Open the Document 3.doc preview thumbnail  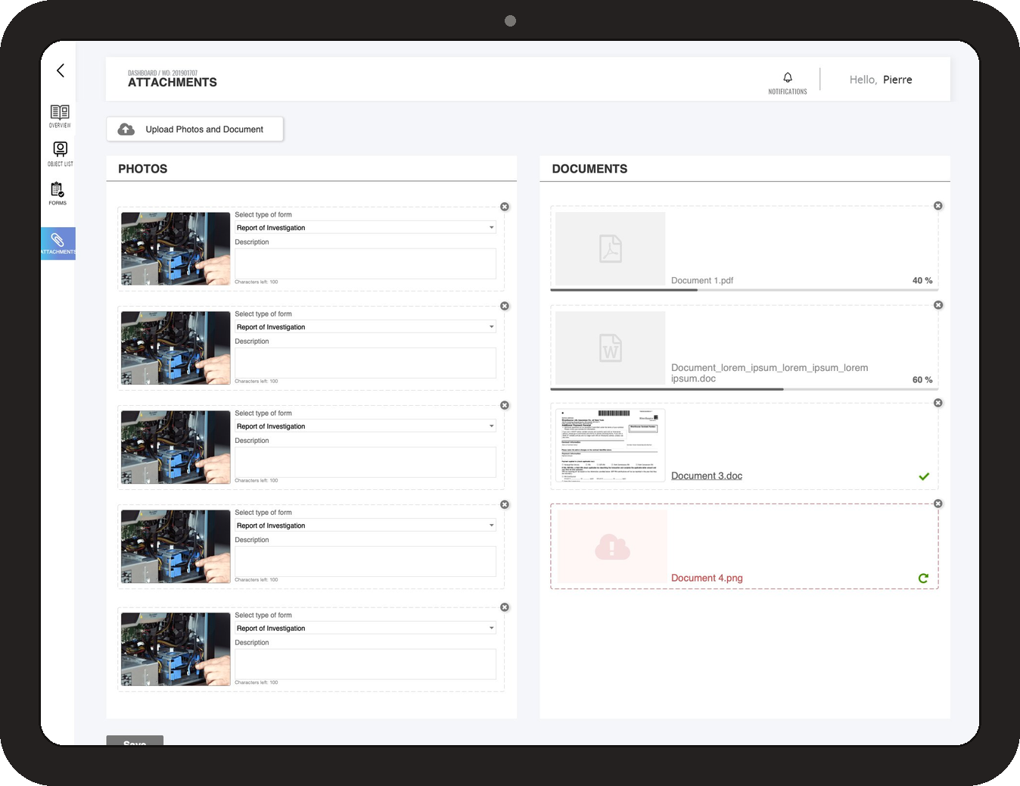pyautogui.click(x=611, y=446)
